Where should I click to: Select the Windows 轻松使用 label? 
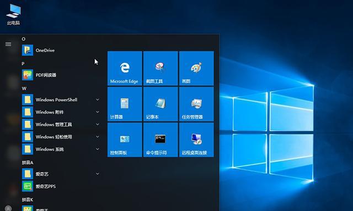[54, 137]
